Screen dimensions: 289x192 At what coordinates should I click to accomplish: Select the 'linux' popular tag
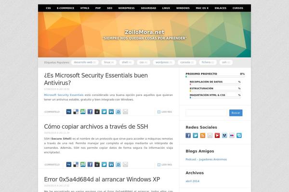pos(109,62)
